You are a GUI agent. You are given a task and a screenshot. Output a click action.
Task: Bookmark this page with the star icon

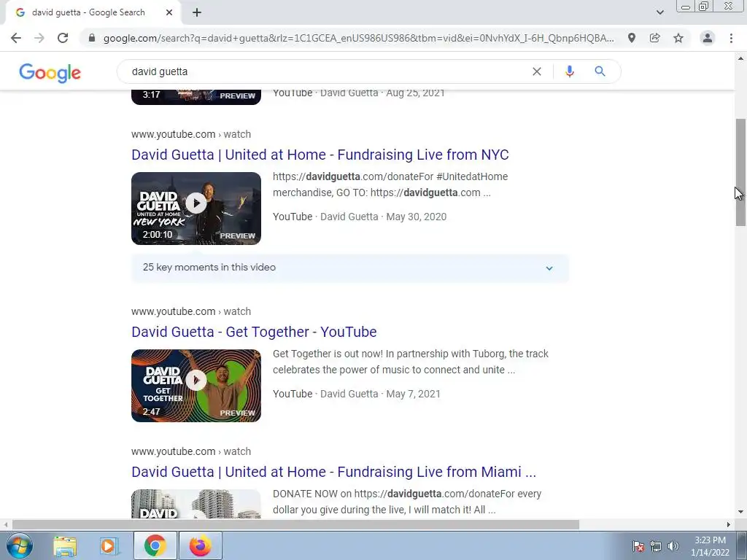[x=678, y=38]
